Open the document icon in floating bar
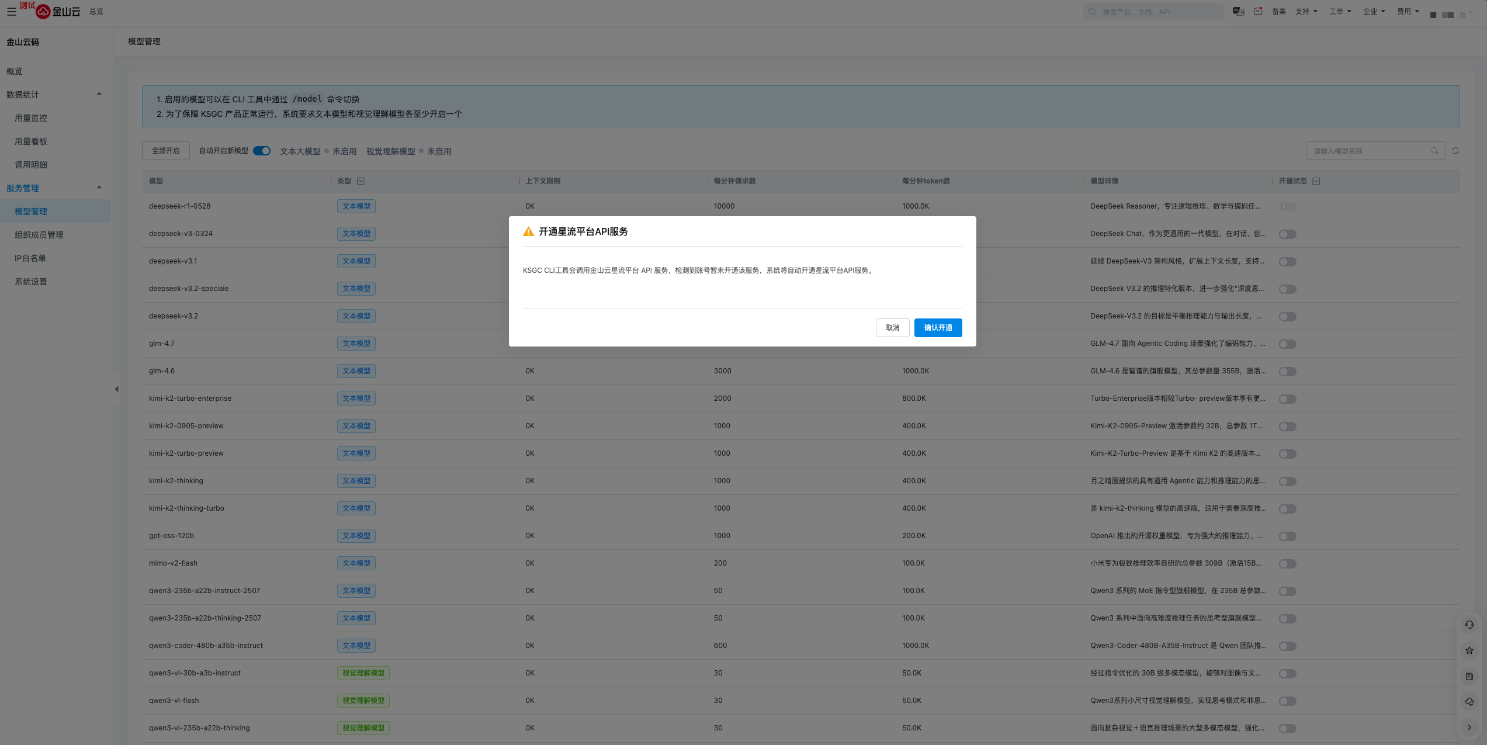Viewport: 1487px width, 745px height. (x=1469, y=676)
